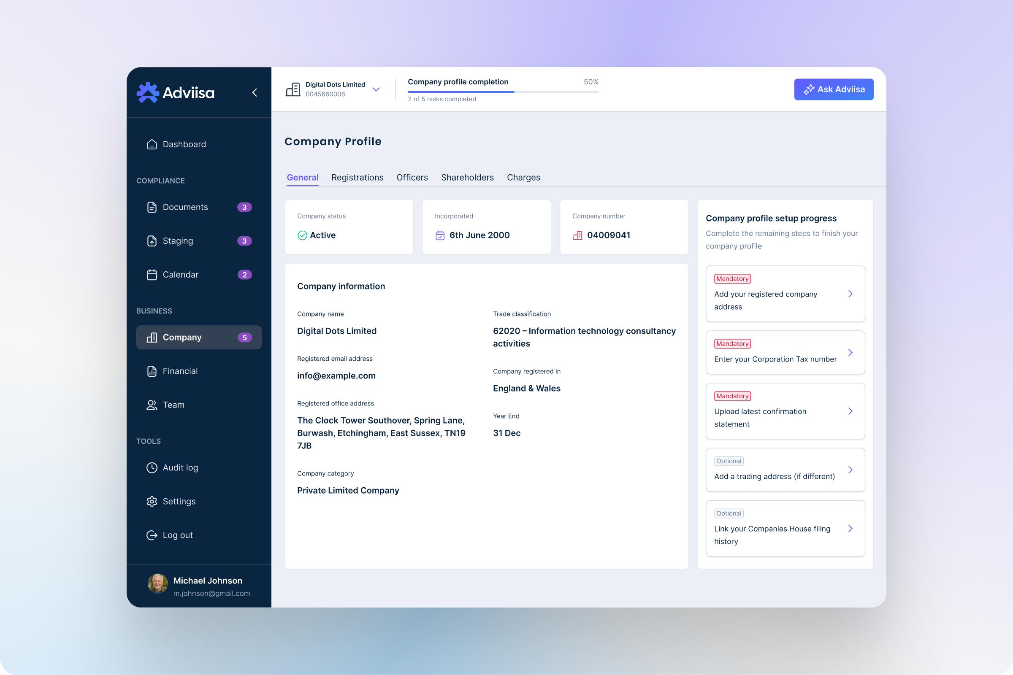This screenshot has height=675, width=1013.
Task: Switch to the Registrations tab
Action: pos(357,177)
